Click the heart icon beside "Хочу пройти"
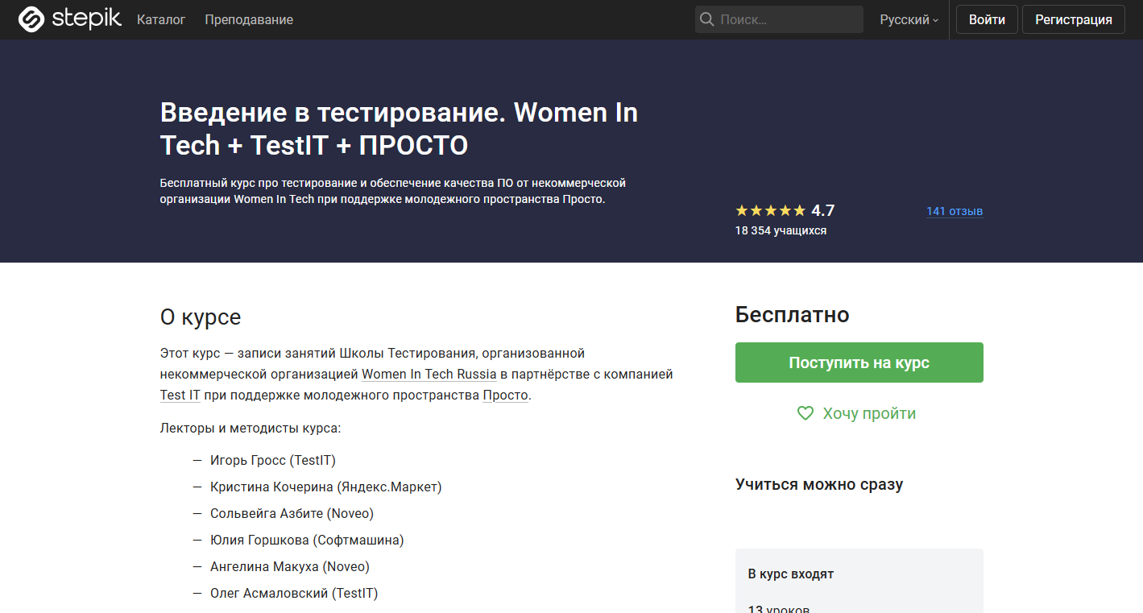This screenshot has width=1143, height=613. tap(805, 412)
